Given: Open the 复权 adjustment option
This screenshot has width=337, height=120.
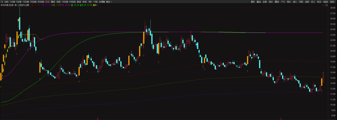Looking at the screenshot, I should tap(253, 2).
